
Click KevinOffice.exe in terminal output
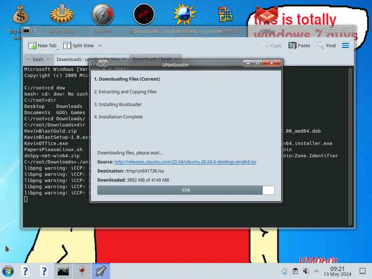click(x=46, y=143)
